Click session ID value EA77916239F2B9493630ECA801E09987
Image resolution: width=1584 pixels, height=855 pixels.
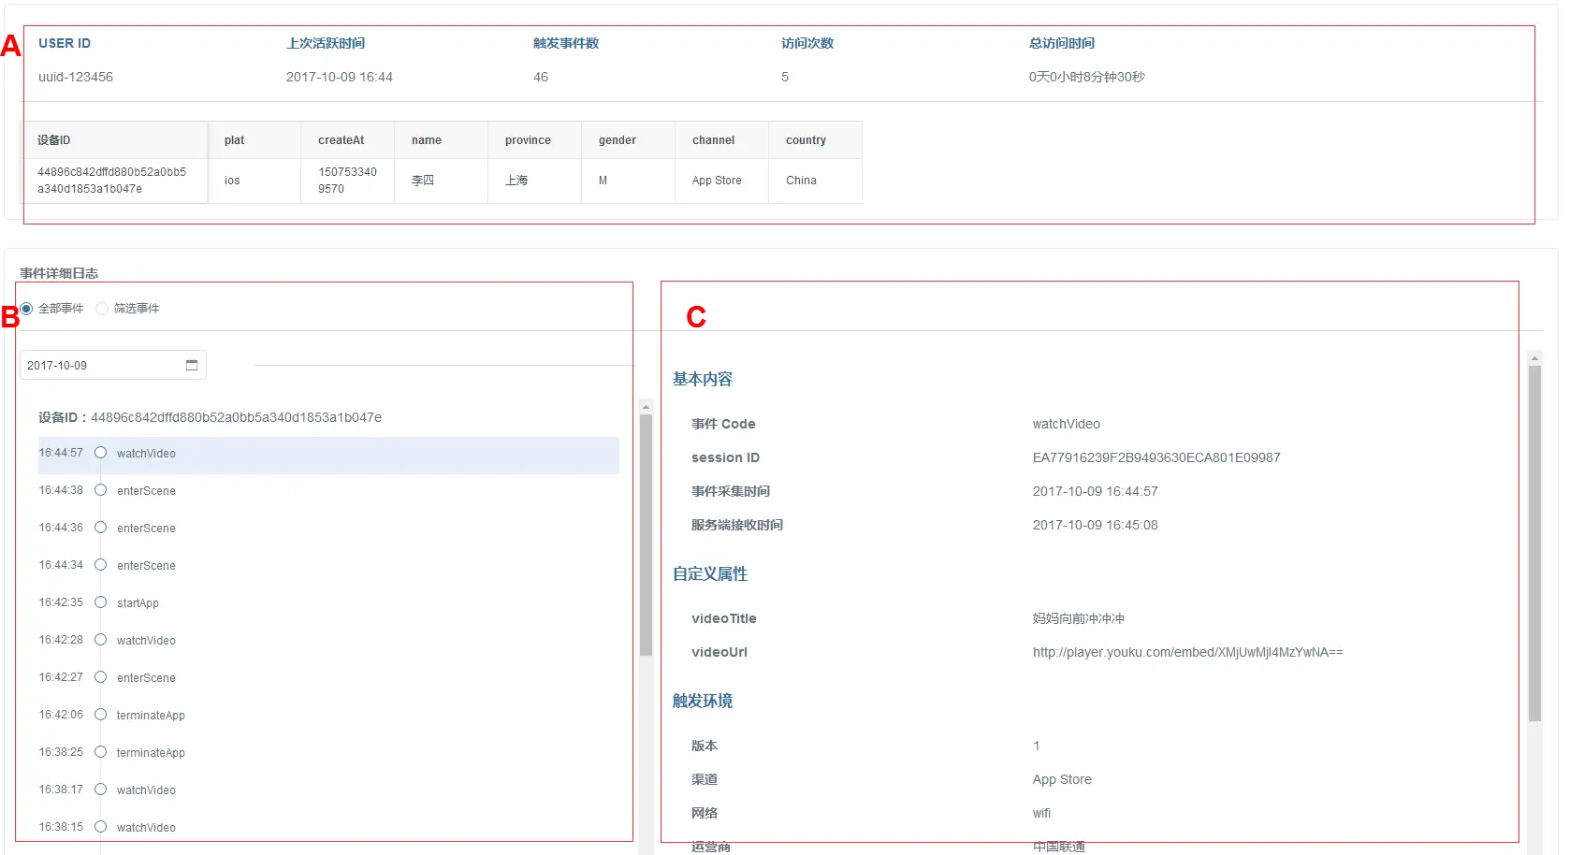(x=1156, y=457)
